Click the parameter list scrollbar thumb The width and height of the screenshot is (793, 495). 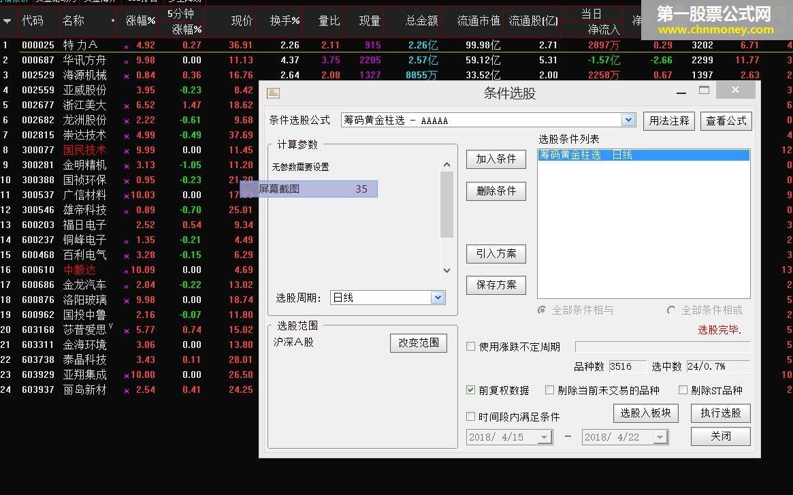tap(447, 204)
